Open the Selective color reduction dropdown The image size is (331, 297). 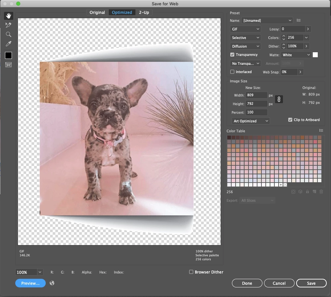(x=245, y=38)
